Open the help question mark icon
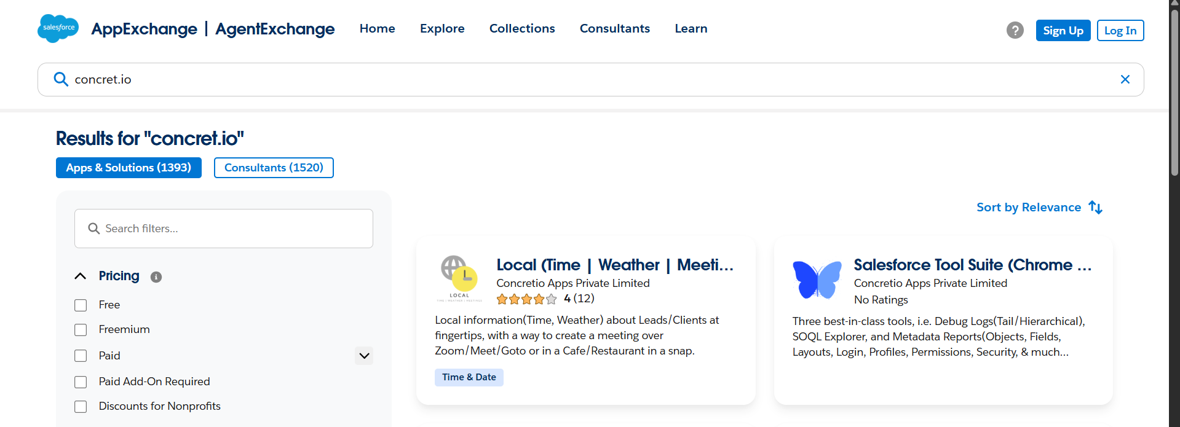 1015,30
